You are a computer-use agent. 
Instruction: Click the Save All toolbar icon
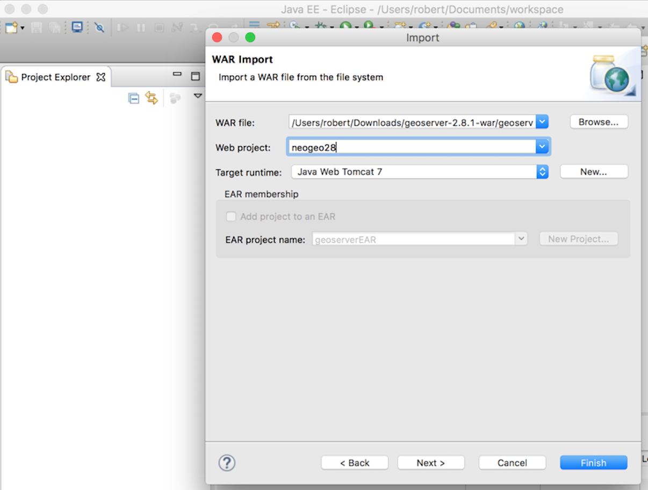[x=55, y=27]
